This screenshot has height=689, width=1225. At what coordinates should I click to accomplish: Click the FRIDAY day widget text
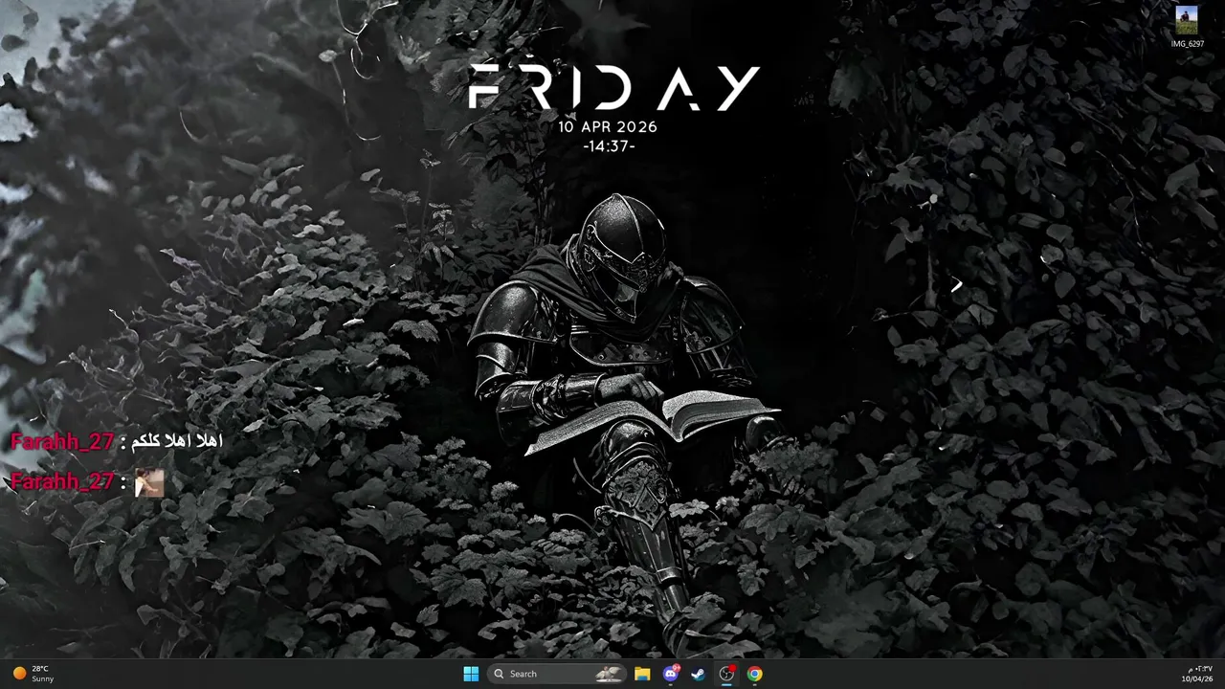coord(614,88)
